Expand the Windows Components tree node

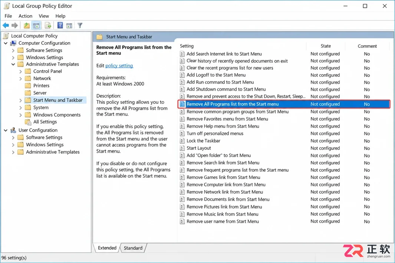[x=21, y=115]
